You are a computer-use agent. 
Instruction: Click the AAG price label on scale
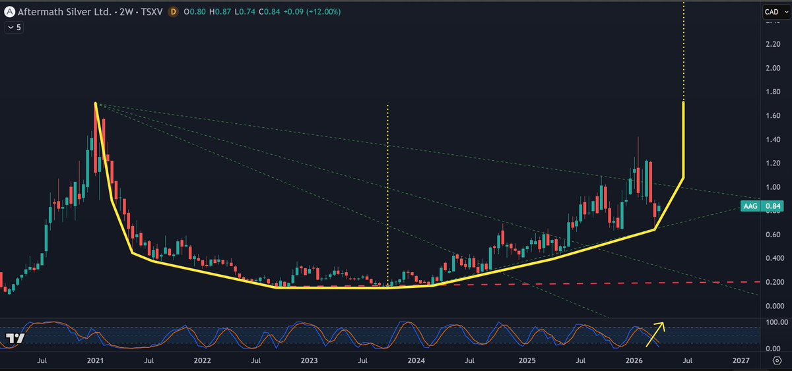(x=750, y=207)
